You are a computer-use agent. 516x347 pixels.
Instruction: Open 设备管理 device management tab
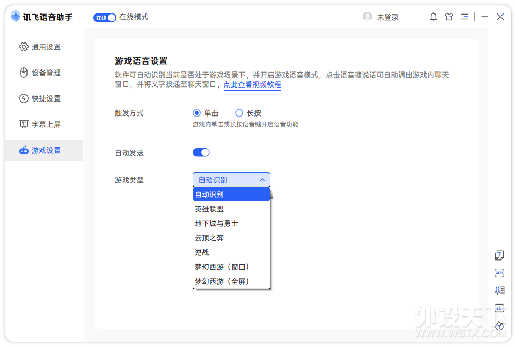click(x=44, y=73)
